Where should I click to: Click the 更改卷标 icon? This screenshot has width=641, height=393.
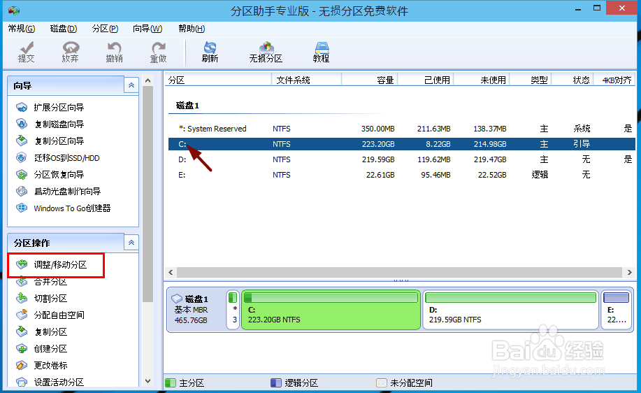pos(22,365)
